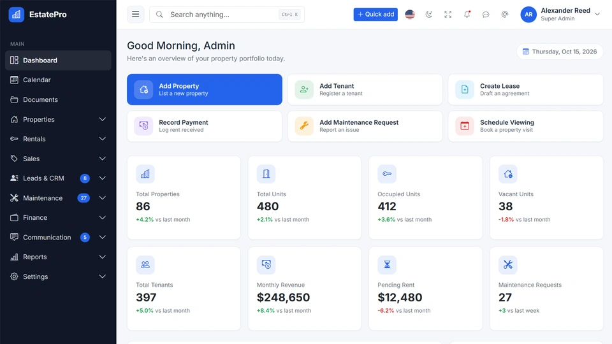Go to Dashboard in the sidebar
Image resolution: width=612 pixels, height=344 pixels.
click(58, 60)
